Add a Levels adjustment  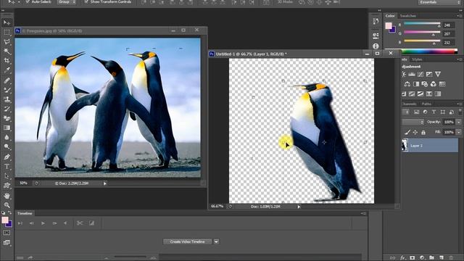click(x=412, y=74)
